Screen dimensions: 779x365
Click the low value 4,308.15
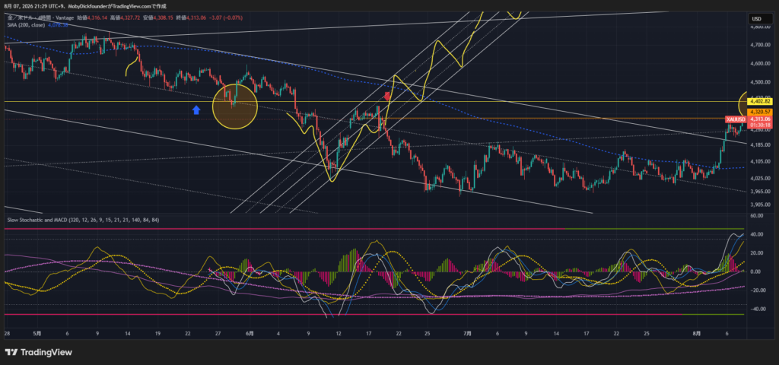(164, 18)
